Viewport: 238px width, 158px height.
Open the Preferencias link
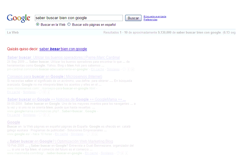tap(150, 20)
